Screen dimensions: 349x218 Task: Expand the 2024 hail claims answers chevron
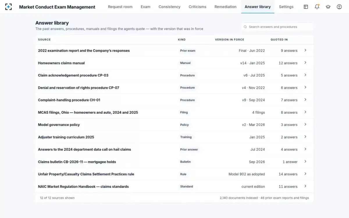coord(305,149)
